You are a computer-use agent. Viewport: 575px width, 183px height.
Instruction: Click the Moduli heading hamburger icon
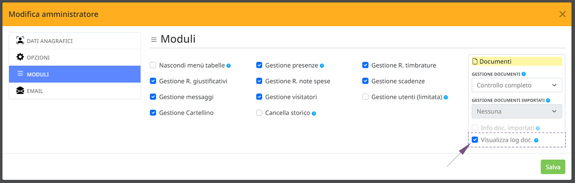tap(154, 39)
